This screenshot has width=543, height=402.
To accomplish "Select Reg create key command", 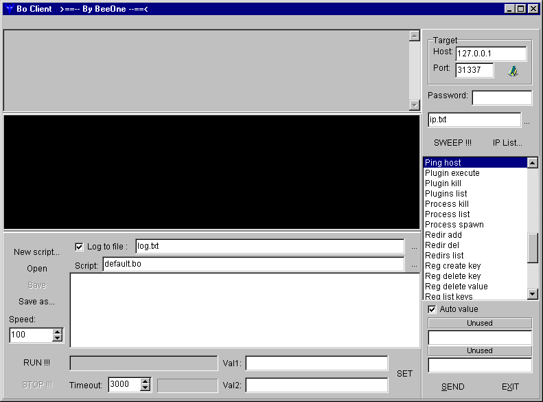I will [452, 266].
